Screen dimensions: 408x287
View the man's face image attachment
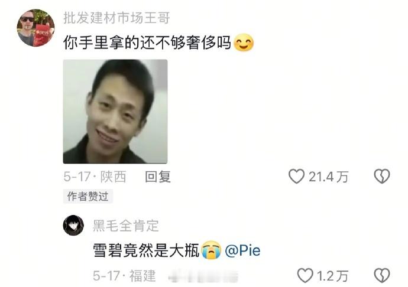tap(115, 112)
